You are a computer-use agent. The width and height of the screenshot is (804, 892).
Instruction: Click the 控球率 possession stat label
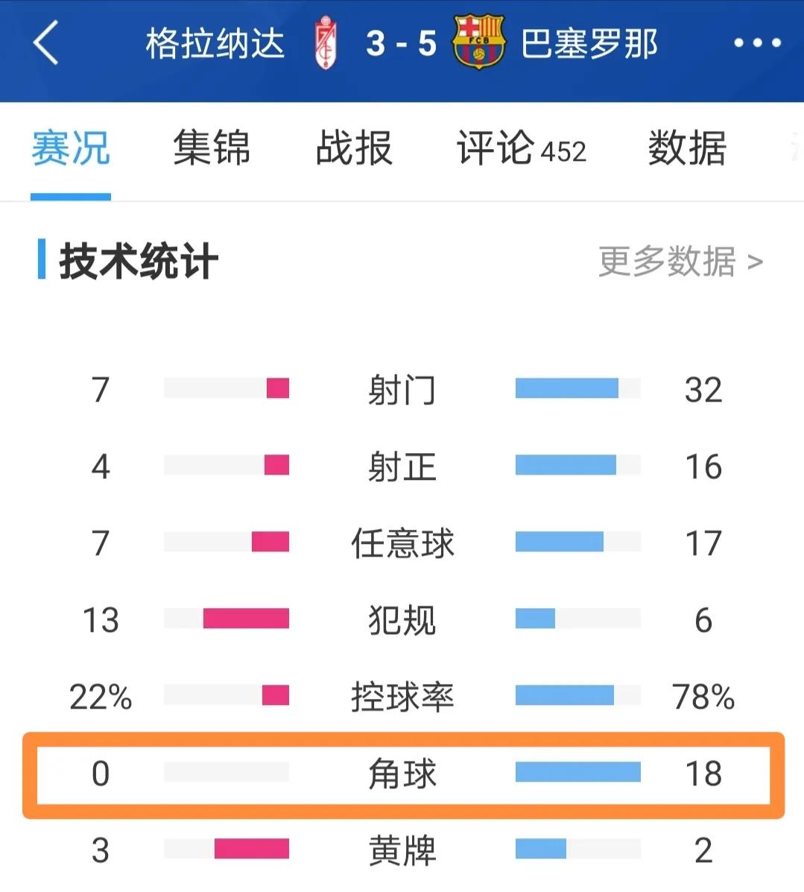(x=402, y=698)
